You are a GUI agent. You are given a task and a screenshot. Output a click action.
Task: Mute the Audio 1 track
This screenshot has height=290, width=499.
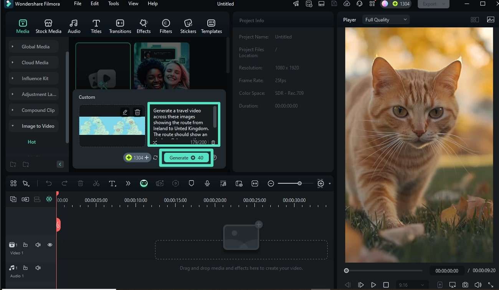point(38,268)
